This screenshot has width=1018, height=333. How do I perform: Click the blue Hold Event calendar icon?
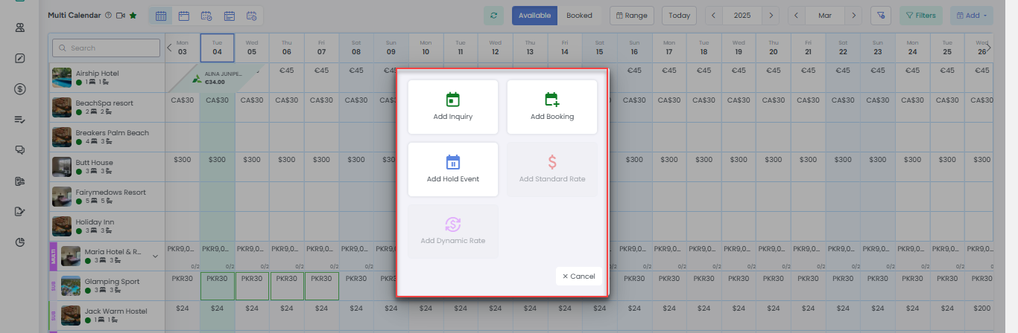click(453, 162)
